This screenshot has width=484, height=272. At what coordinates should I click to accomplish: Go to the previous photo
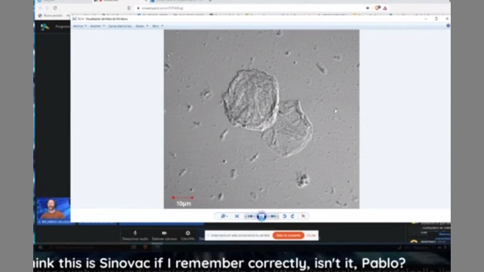[x=250, y=216]
